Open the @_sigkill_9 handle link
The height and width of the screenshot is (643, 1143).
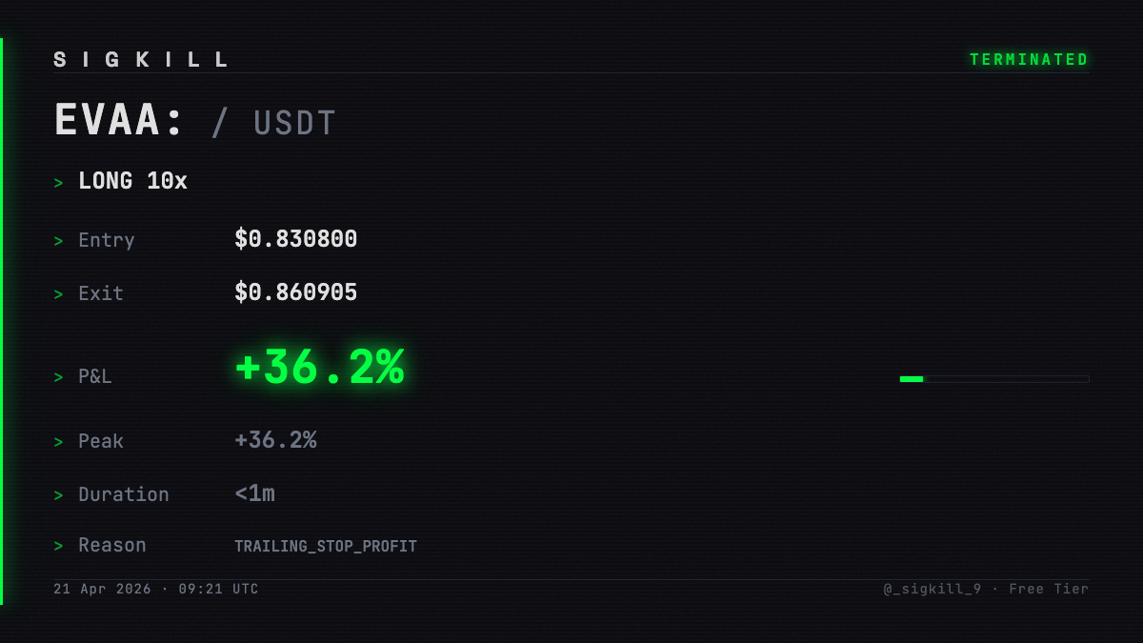pos(932,590)
